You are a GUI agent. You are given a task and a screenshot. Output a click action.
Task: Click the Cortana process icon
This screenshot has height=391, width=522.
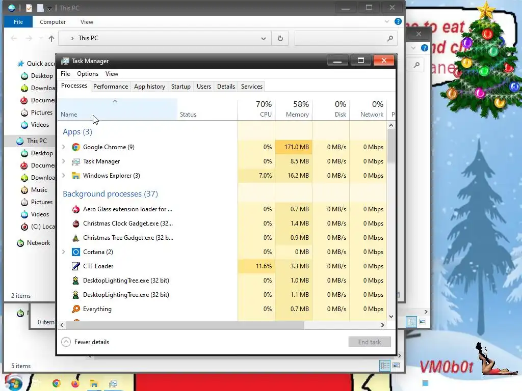tap(76, 252)
